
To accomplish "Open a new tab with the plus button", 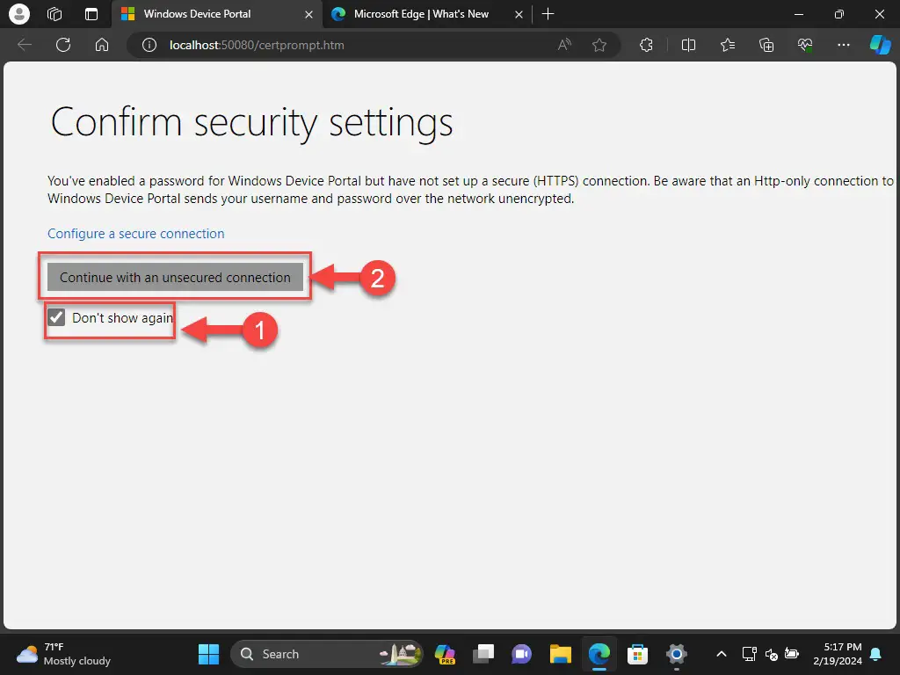I will [548, 14].
